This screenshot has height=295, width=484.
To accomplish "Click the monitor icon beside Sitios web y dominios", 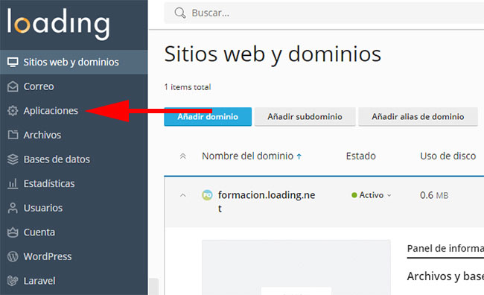I will click(13, 62).
